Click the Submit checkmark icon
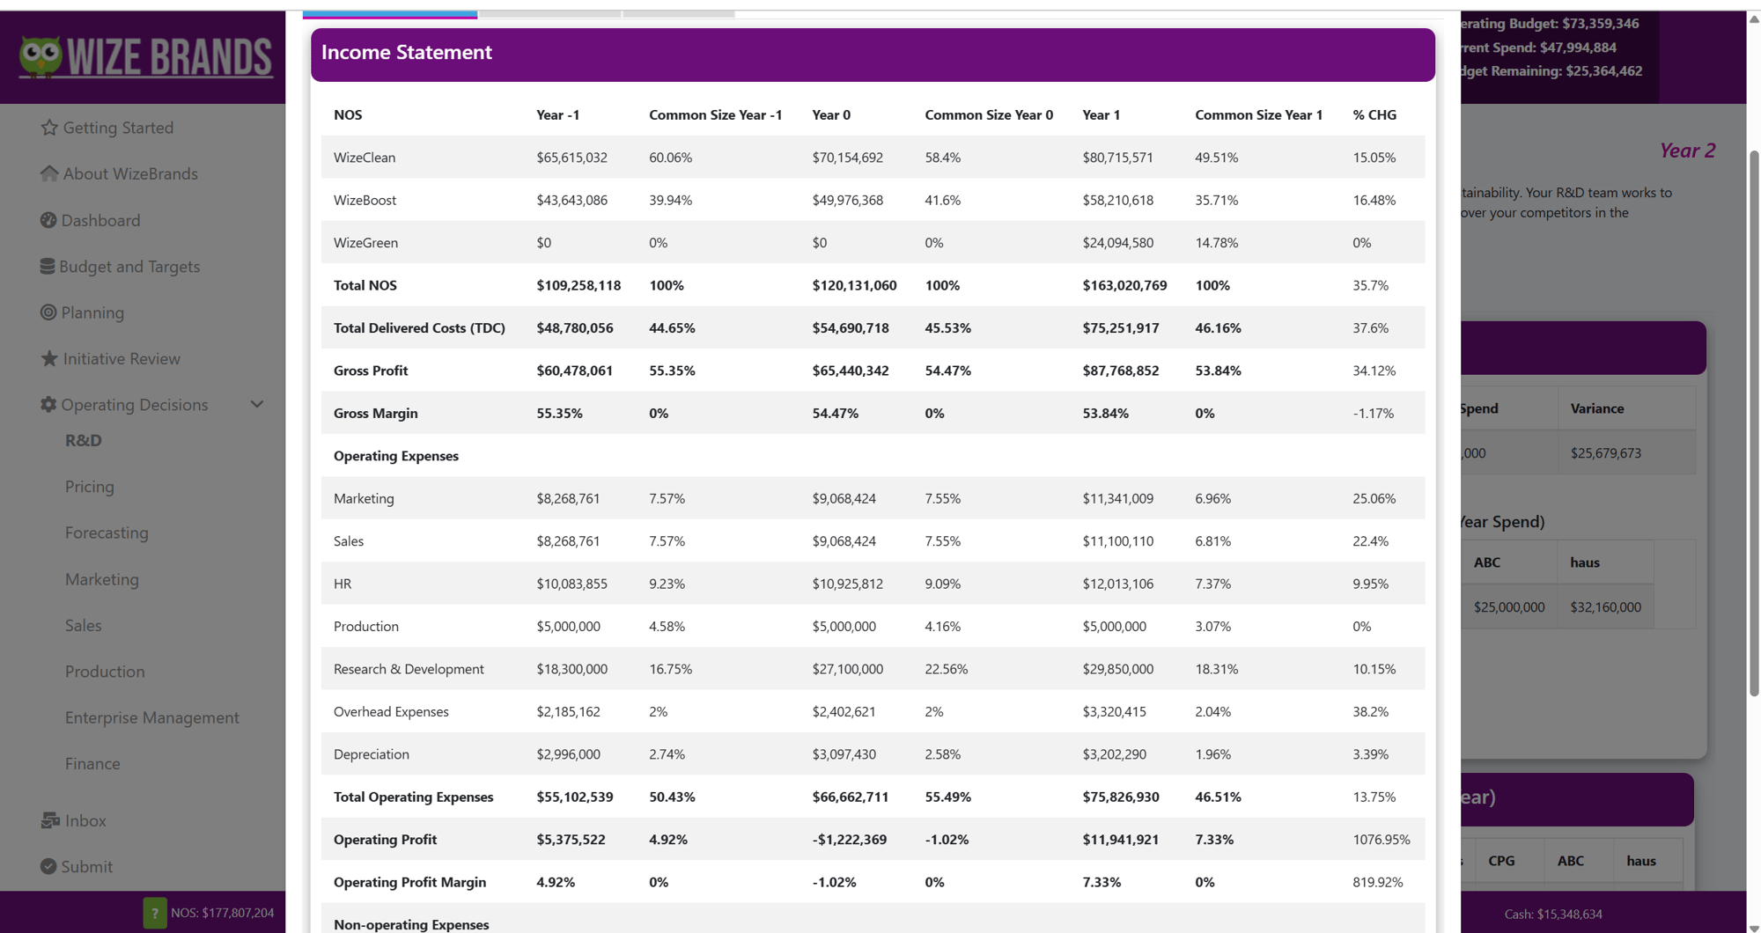The height and width of the screenshot is (933, 1761). (48, 866)
